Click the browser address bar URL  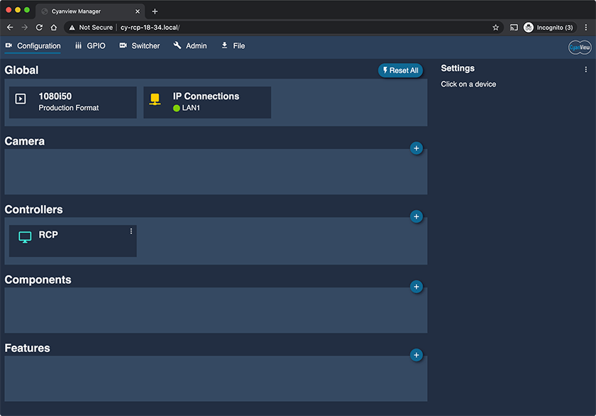click(150, 28)
